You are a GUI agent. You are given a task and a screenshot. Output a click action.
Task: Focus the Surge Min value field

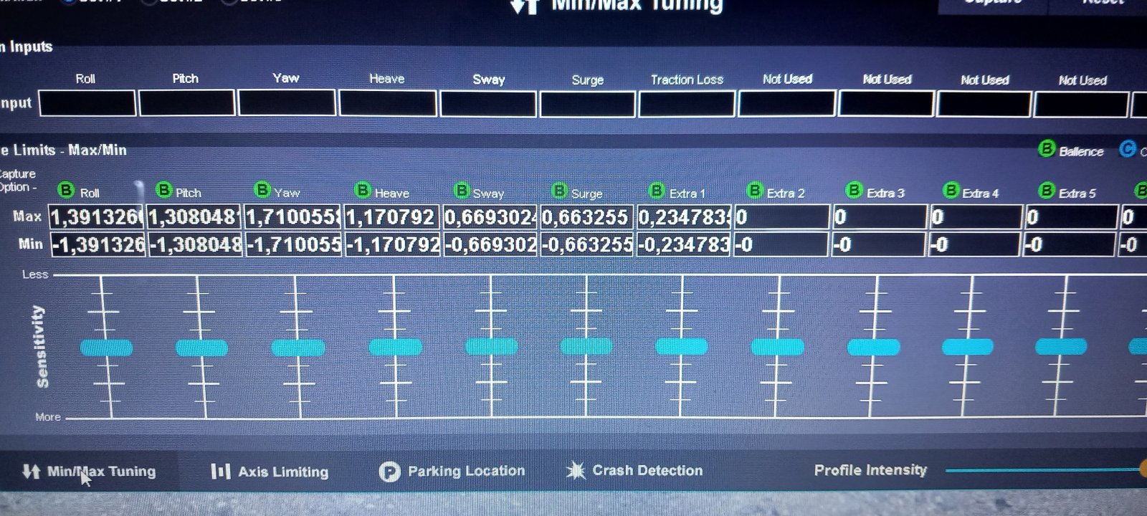(x=587, y=245)
